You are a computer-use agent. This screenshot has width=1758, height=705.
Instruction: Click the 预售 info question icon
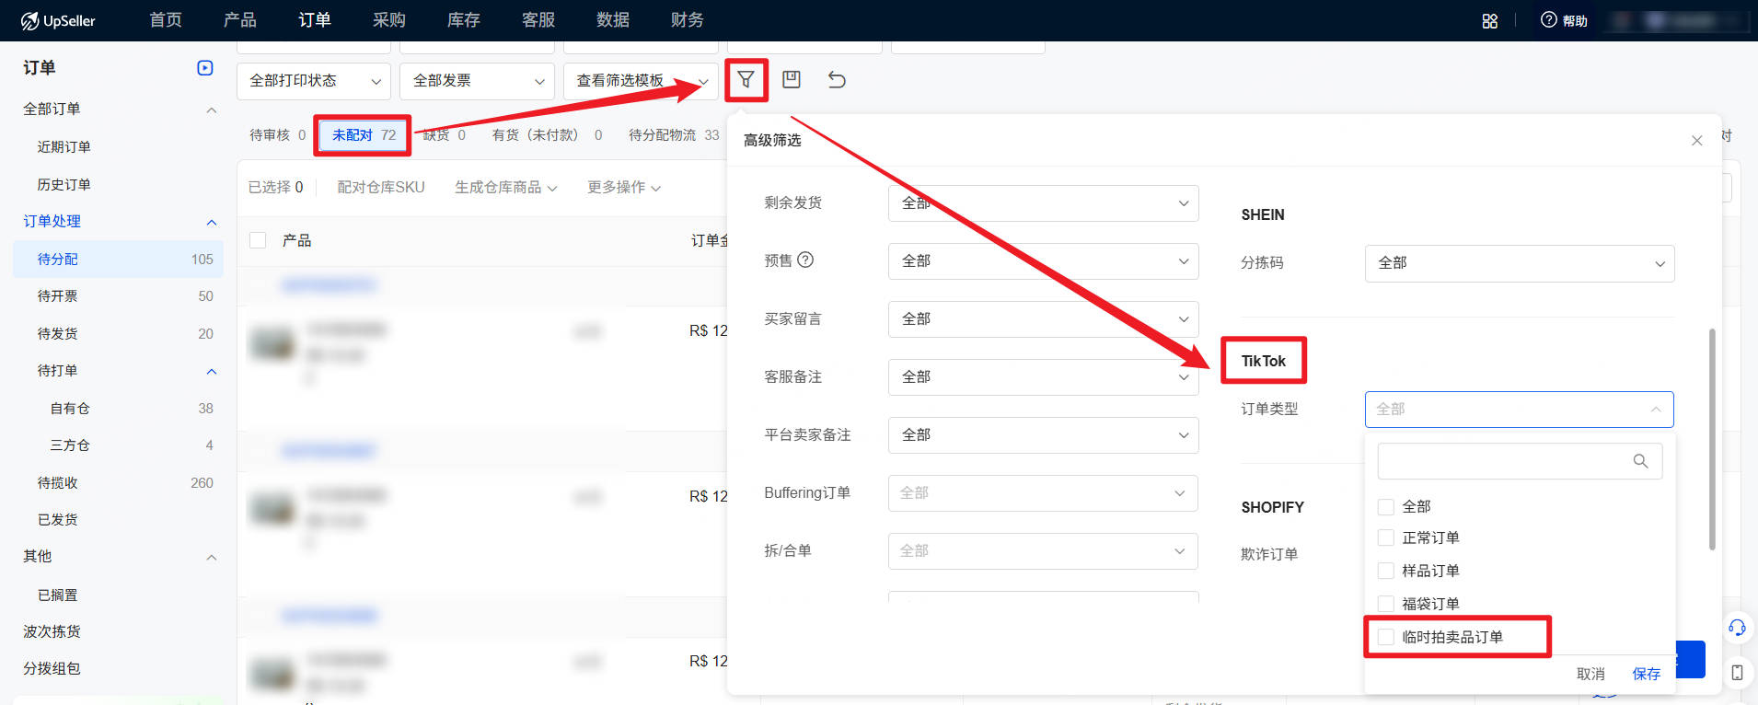click(x=805, y=260)
